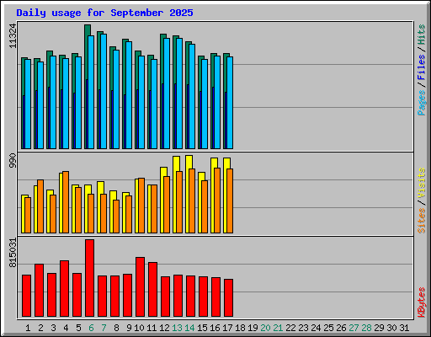This screenshot has width=431, height=337.
Task: Click the KBytes legend label
Action: click(x=421, y=302)
